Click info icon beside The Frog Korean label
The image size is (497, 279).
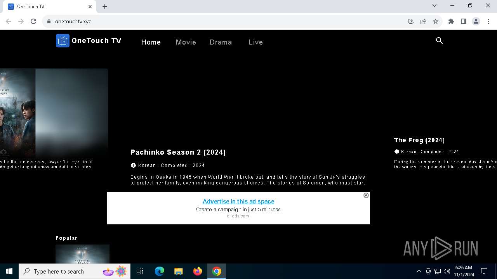click(397, 152)
